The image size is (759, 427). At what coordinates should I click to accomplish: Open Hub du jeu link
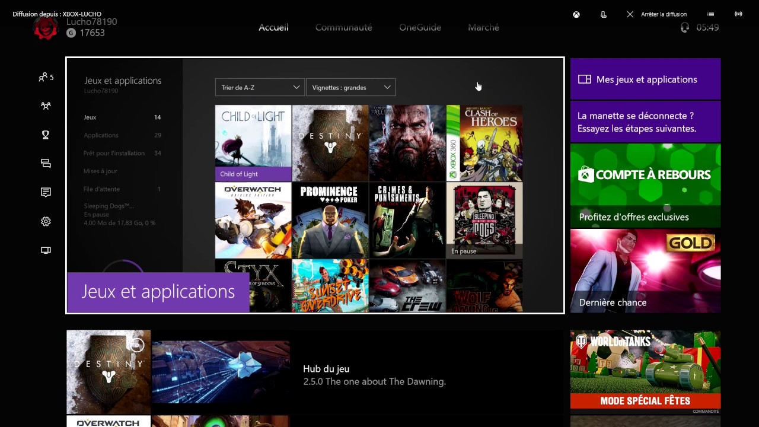tap(326, 369)
